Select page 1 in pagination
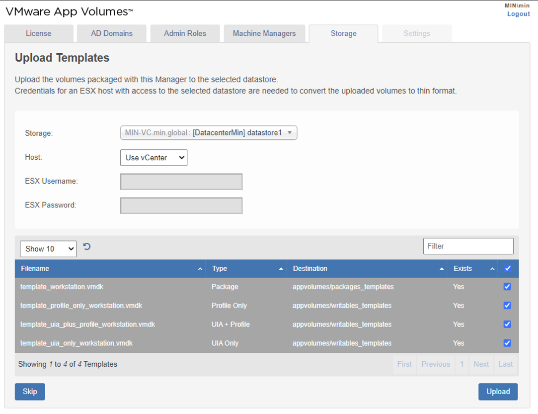538x414 pixels. (x=462, y=364)
